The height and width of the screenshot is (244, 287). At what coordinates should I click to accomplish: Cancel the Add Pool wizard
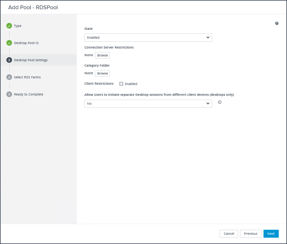click(x=229, y=234)
